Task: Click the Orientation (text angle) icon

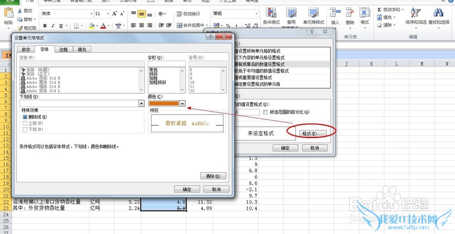Action: click(161, 14)
